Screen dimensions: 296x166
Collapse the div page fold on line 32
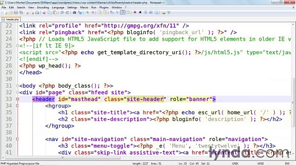coord(18,92)
